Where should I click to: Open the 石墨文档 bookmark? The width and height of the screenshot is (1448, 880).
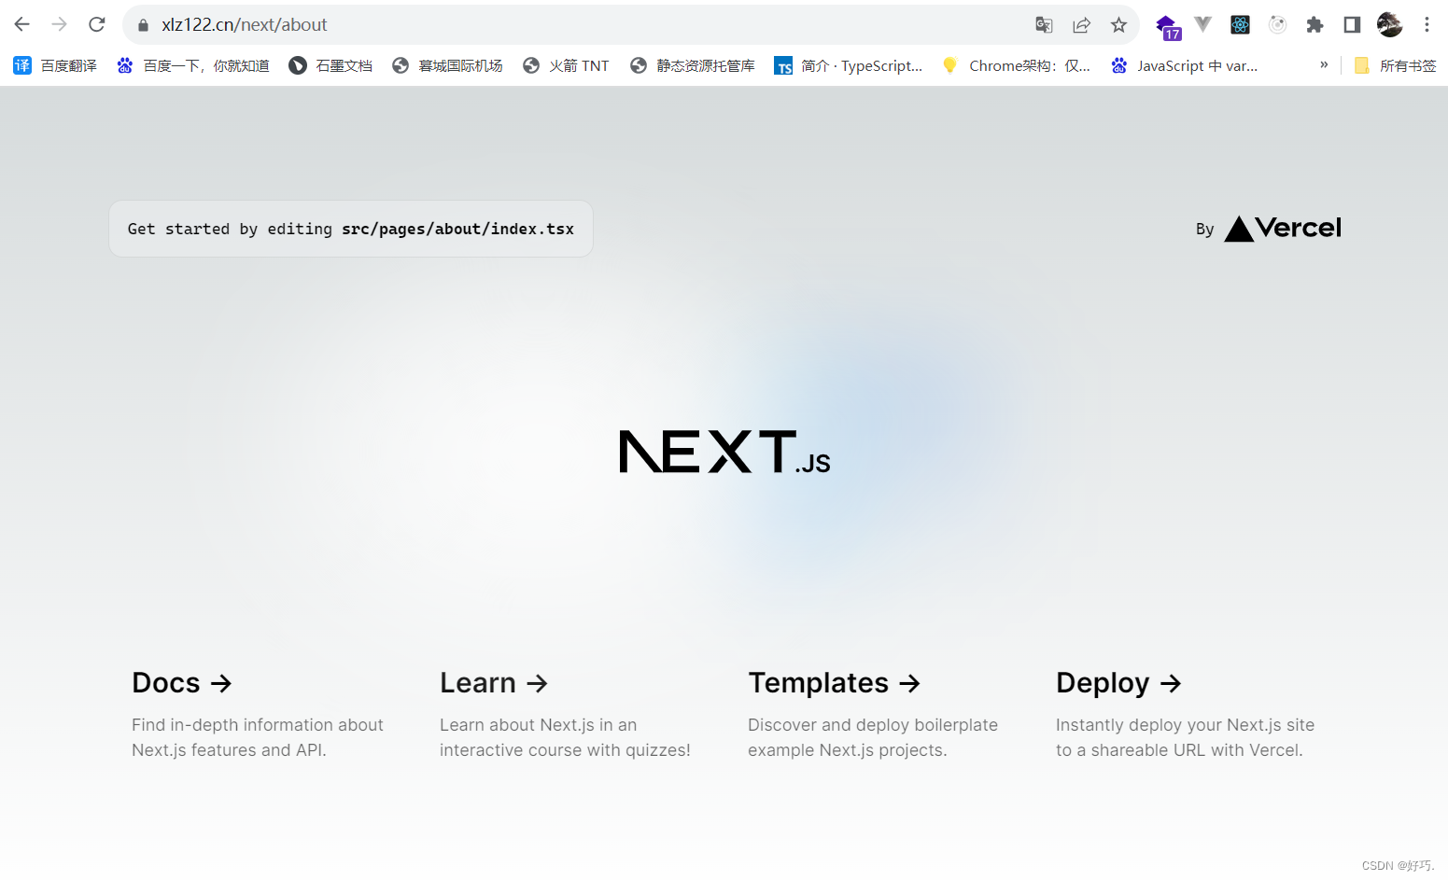click(x=330, y=65)
